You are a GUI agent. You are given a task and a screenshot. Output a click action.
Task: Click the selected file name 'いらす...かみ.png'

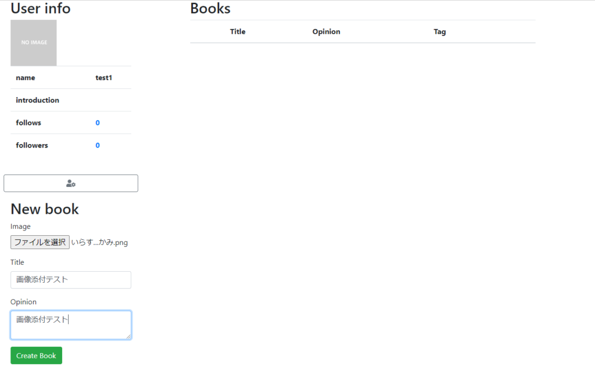pyautogui.click(x=99, y=243)
